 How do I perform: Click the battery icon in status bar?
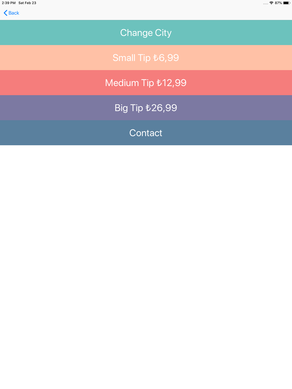(x=286, y=3)
